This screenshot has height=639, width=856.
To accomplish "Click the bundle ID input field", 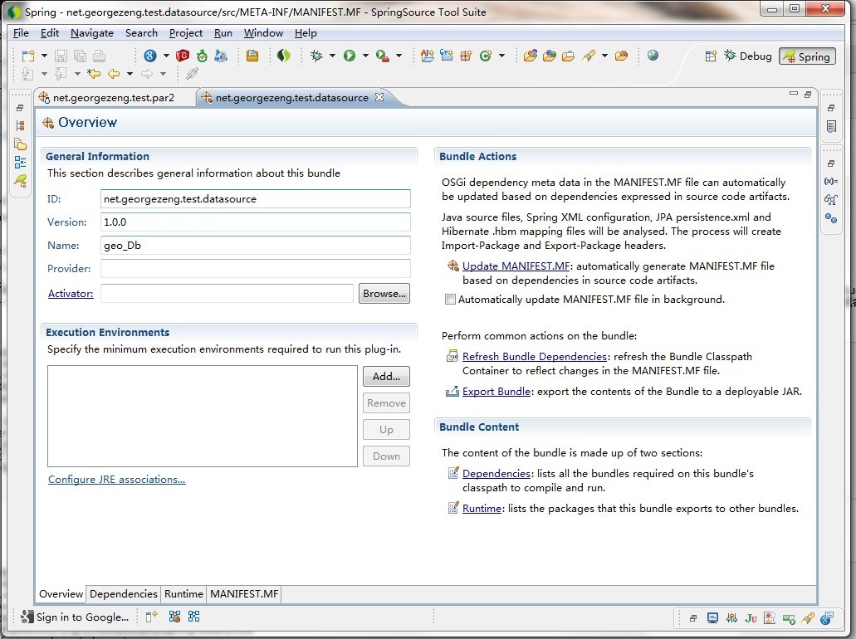I will (x=256, y=199).
